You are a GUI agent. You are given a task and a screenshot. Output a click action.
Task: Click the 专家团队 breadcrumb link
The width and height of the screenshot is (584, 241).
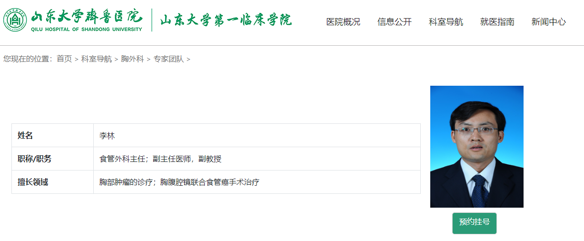[x=168, y=59]
